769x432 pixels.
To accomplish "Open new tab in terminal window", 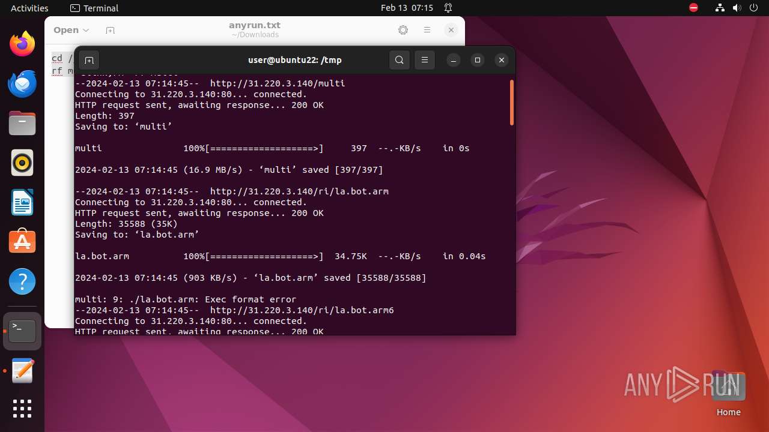I will click(89, 60).
